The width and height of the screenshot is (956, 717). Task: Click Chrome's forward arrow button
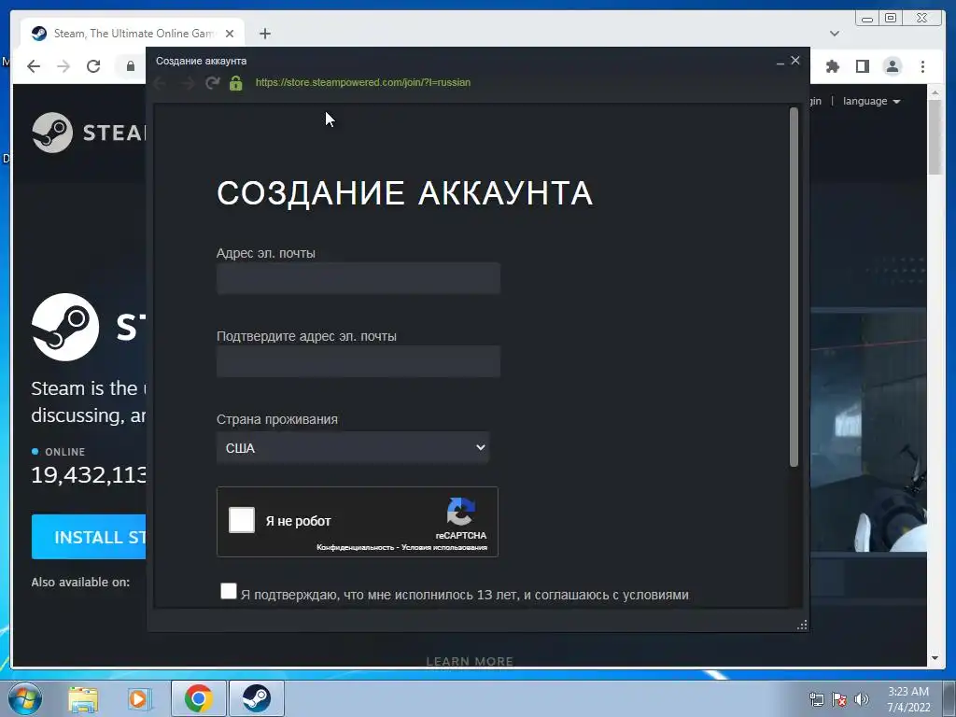[x=63, y=66]
